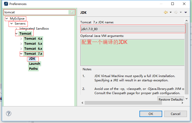The image size is (192, 123).
Task: Open the forward history dropdown arrow
Action: (x=181, y=12)
